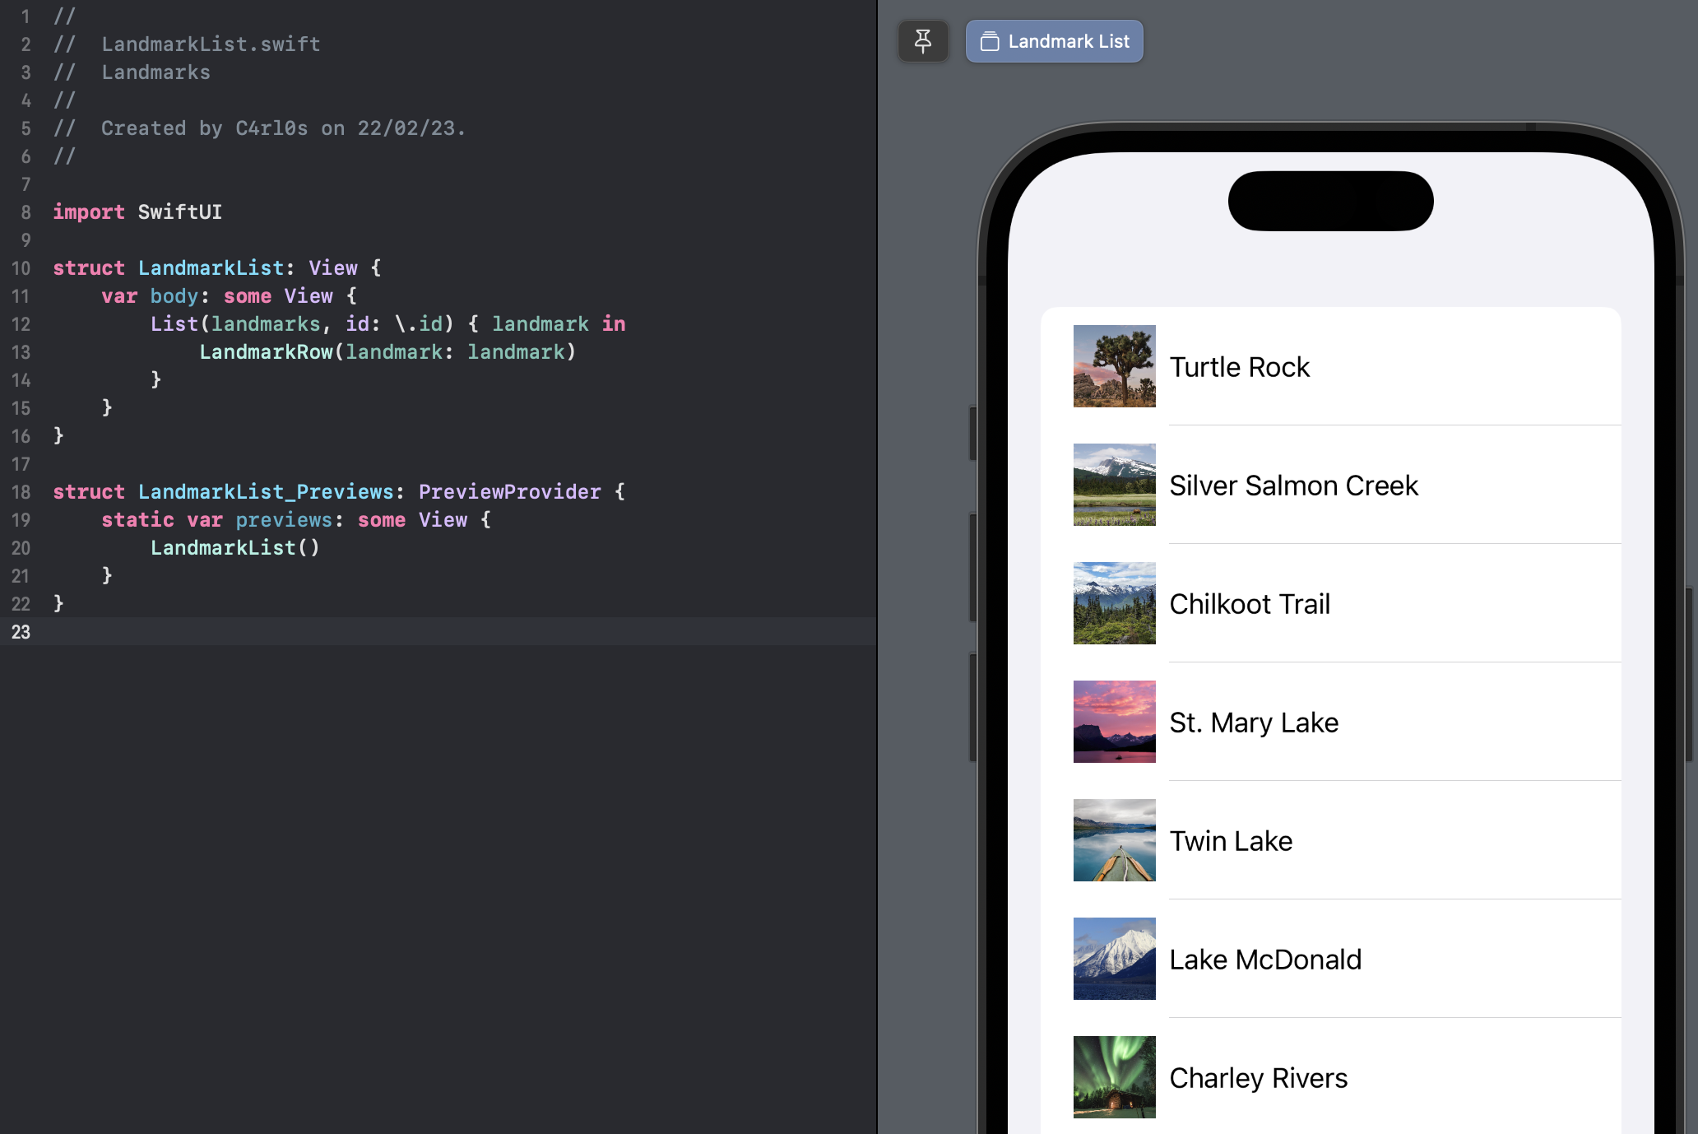
Task: Select the Silver Salmon Creek label
Action: pyautogui.click(x=1293, y=486)
